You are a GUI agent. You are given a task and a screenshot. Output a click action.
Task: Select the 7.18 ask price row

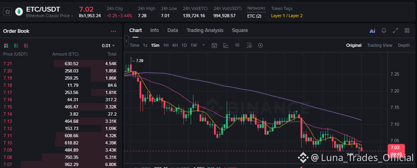[60, 85]
